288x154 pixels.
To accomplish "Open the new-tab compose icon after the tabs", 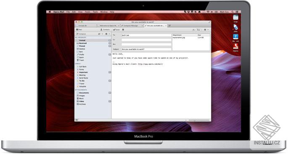I will coord(169,26).
